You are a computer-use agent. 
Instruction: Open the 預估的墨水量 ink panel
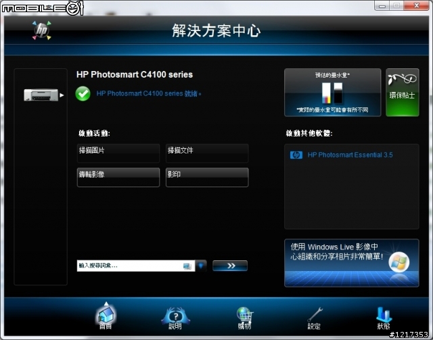[x=333, y=93]
